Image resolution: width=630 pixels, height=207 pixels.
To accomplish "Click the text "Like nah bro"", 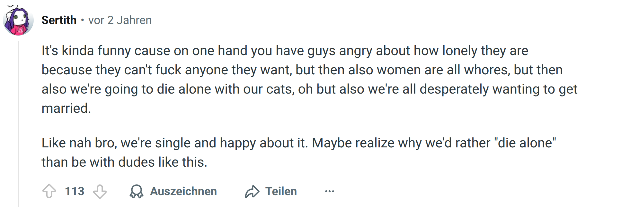I will click(78, 143).
